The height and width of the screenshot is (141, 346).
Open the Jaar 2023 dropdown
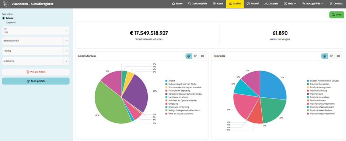pos(36,30)
